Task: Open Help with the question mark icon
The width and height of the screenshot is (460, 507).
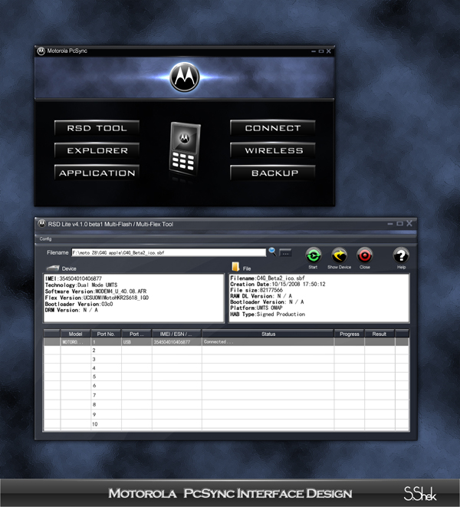Action: (401, 255)
